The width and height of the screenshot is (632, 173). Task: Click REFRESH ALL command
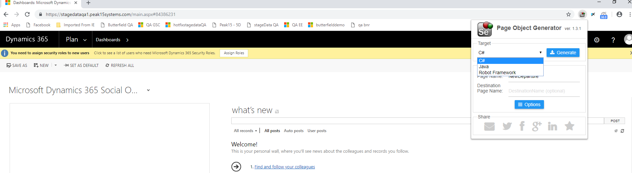(x=120, y=66)
